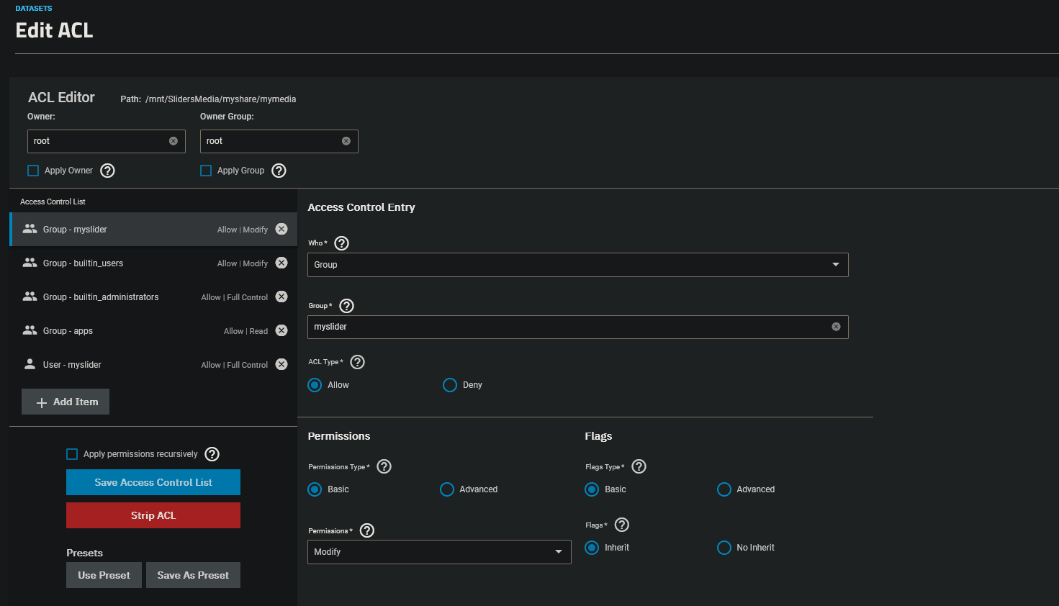The image size is (1059, 606).
Task: Open help for the Group field
Action: (x=346, y=306)
